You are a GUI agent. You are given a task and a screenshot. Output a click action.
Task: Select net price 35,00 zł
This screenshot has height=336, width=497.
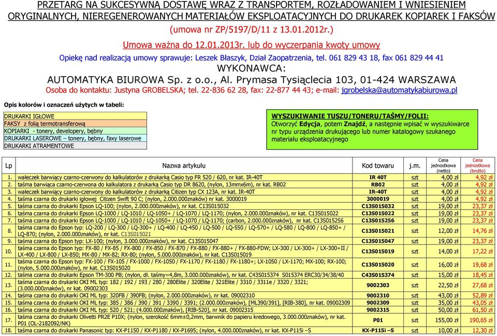(443, 303)
